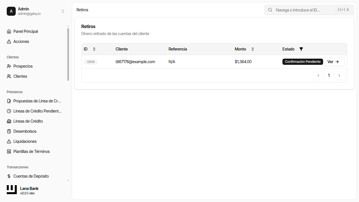
Task: Click the Clientes users icon
Action: (x=9, y=76)
